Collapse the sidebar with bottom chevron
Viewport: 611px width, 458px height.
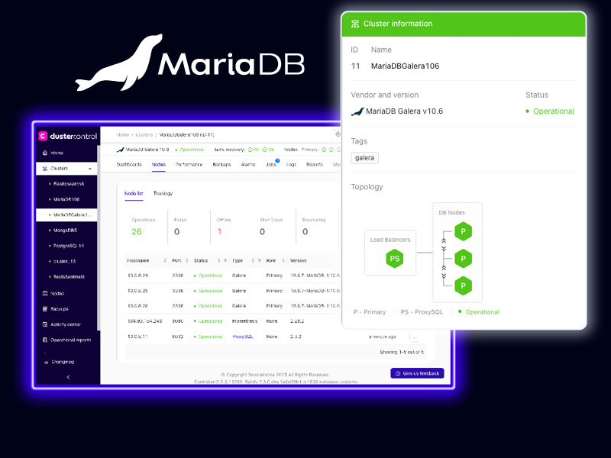click(68, 377)
